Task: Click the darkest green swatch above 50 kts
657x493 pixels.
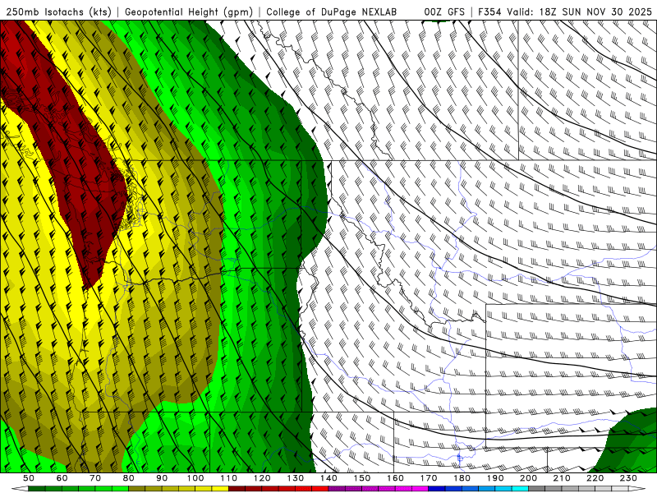Action: pyautogui.click(x=36, y=489)
